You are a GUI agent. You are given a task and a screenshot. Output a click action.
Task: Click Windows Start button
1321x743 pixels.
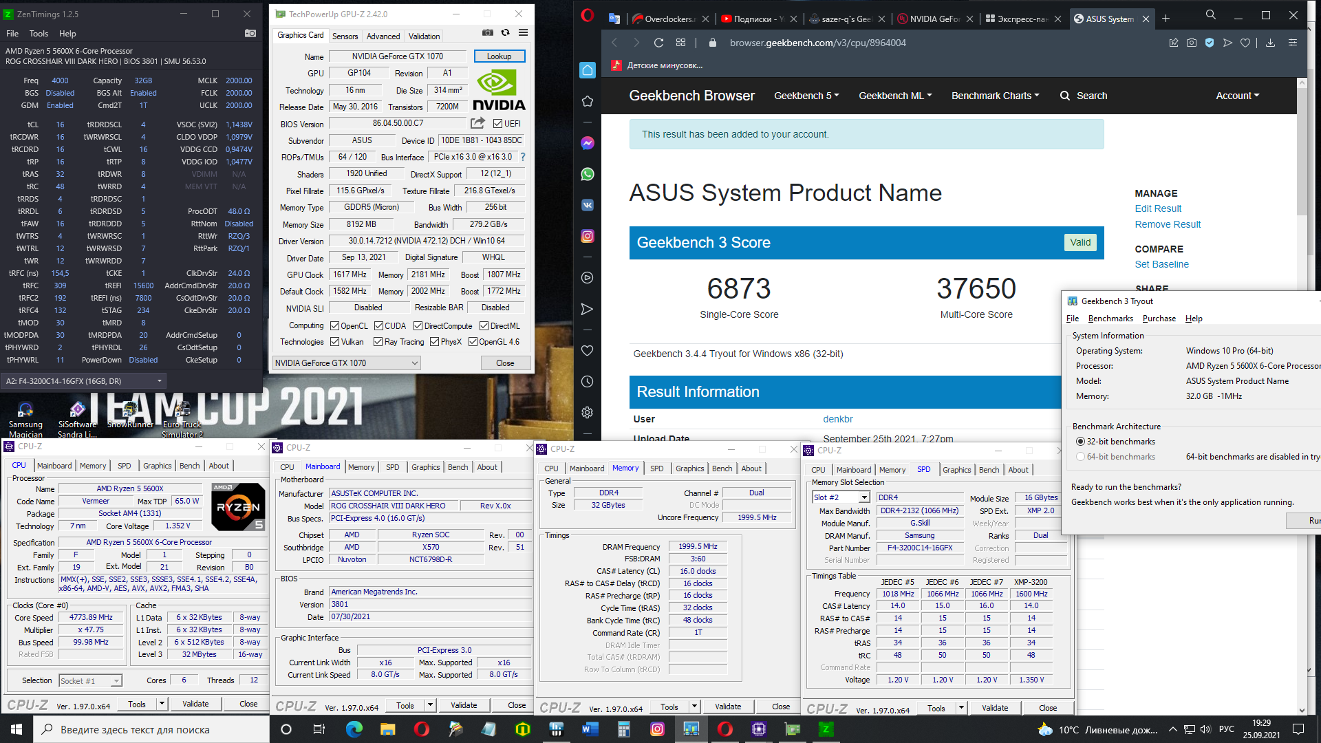(17, 729)
